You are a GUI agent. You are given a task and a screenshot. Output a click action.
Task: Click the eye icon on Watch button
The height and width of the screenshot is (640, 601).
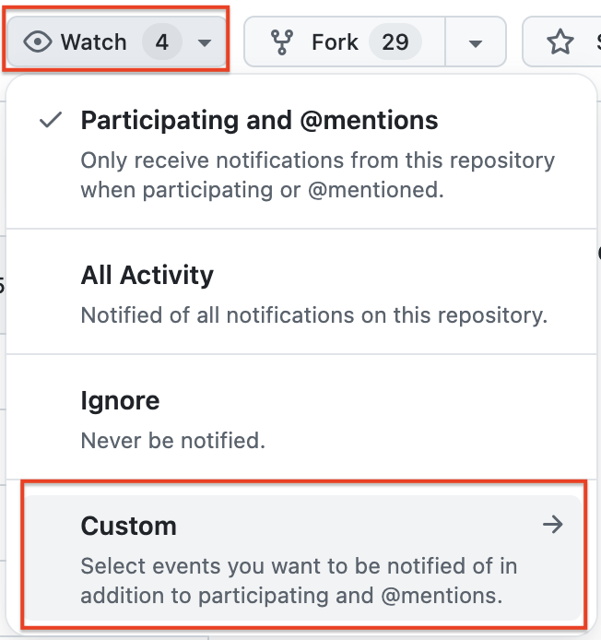tap(37, 42)
